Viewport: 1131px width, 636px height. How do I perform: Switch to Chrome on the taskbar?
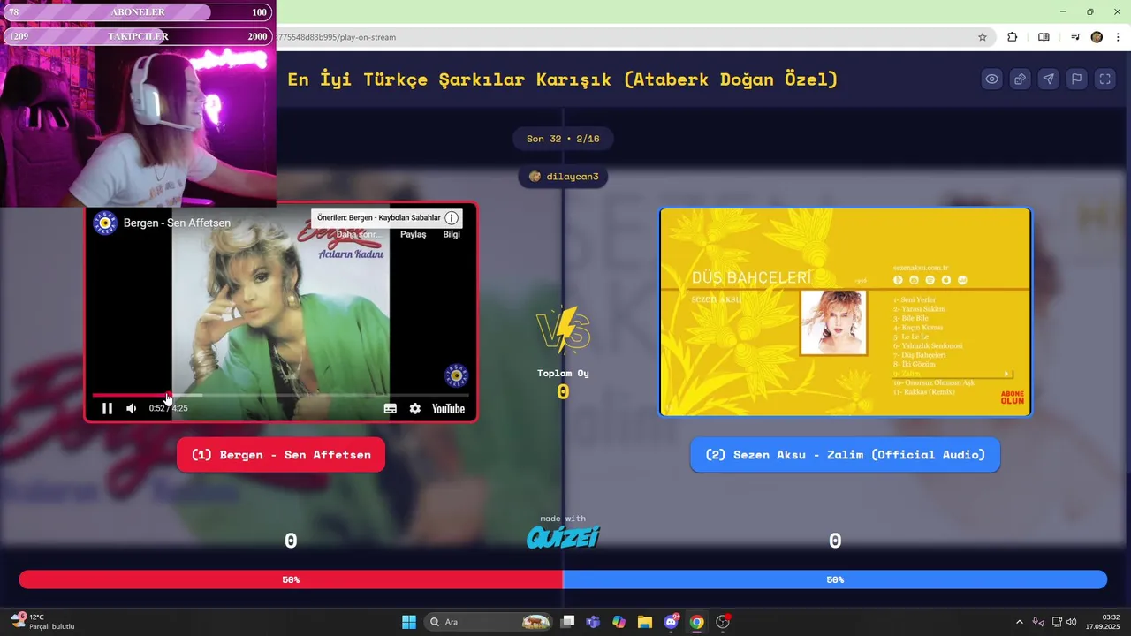(x=696, y=622)
